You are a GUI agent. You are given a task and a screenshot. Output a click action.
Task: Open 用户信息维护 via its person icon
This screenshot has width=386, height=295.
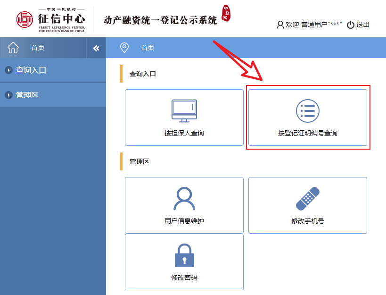[x=184, y=199]
